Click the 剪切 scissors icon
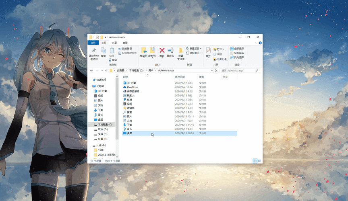348x201 pixels. click(110, 60)
